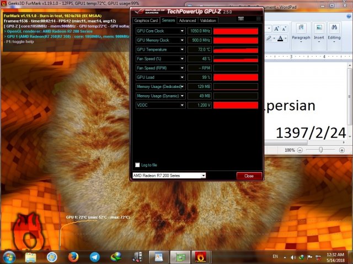This screenshot has height=264, width=353.
Task: Click the Fan Speed (%) value 48 %
Action: point(200,59)
